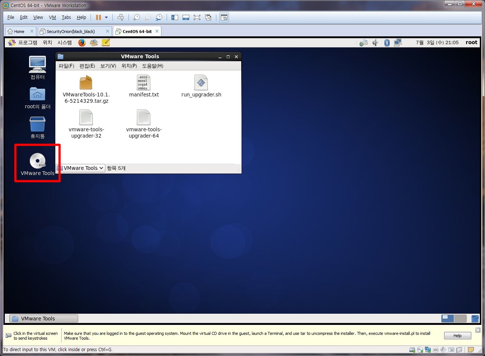Open the VM menu
Screen dimensions: 485x356
tap(52, 17)
